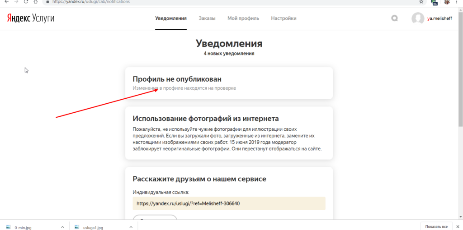Click the Расскажите друзьям о нашем сервисе heading
Viewport: 463px width, 230px height.
click(x=199, y=179)
